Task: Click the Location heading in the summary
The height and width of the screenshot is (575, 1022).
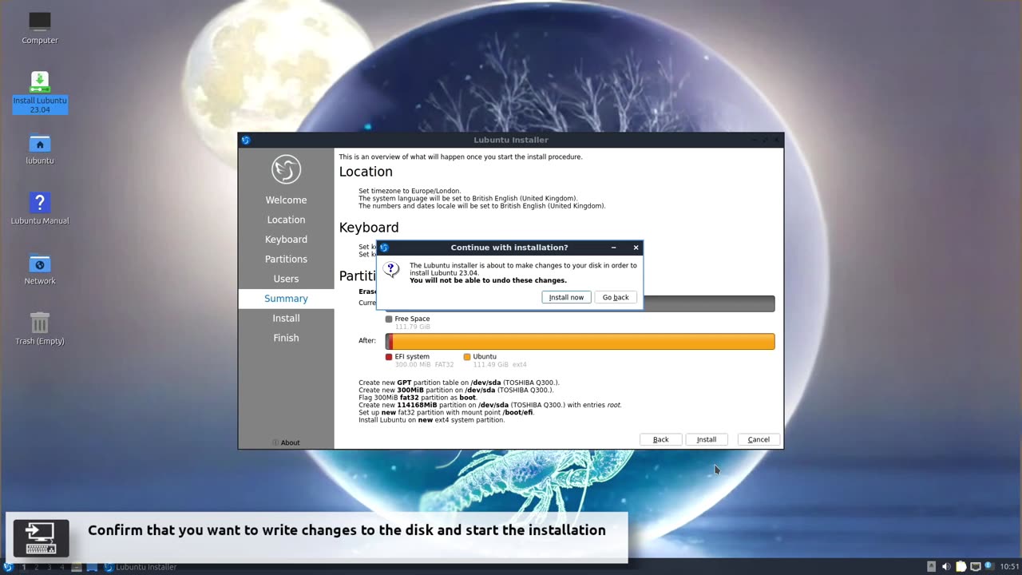Action: click(366, 172)
